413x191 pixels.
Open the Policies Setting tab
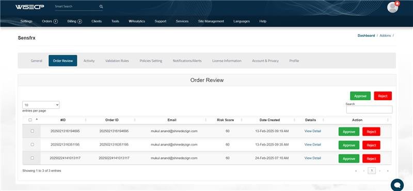[x=151, y=60]
